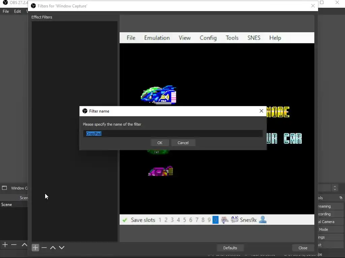Maximize the OBS main window
Screen dimensions: 345x258
pyautogui.click(x=322, y=2)
